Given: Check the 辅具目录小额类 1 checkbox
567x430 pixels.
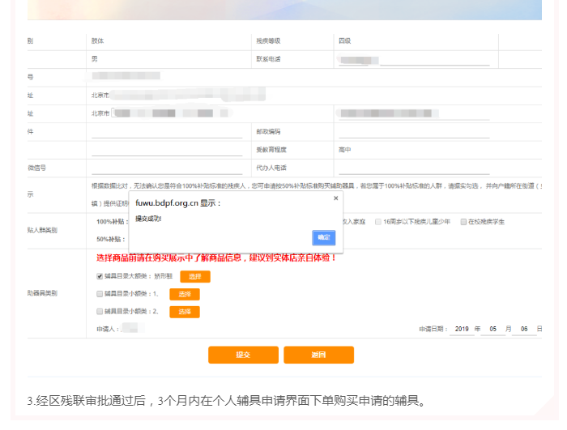Looking at the screenshot, I should [x=100, y=294].
